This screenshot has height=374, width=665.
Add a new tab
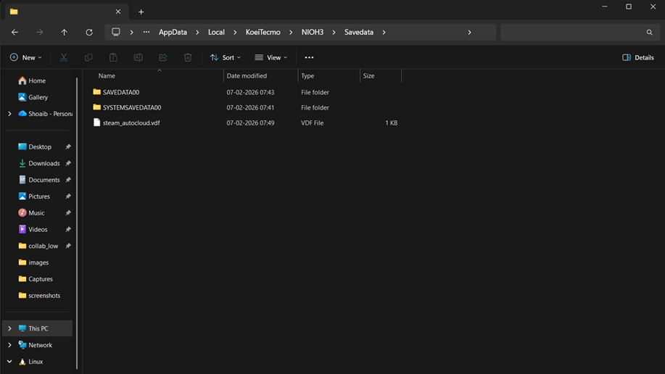[141, 12]
